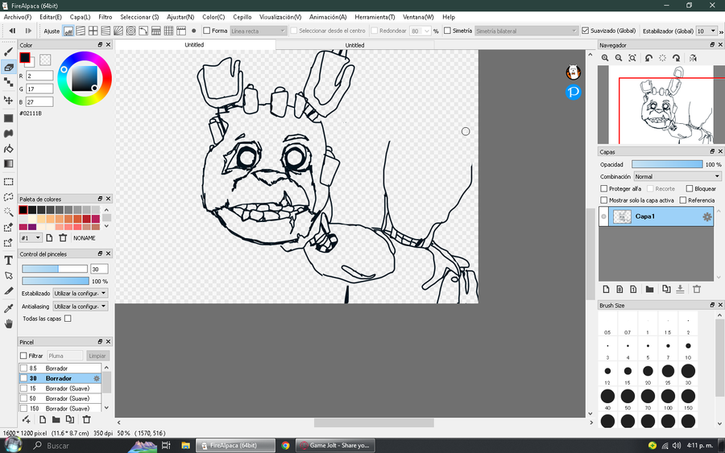Select the Text tool

point(8,261)
